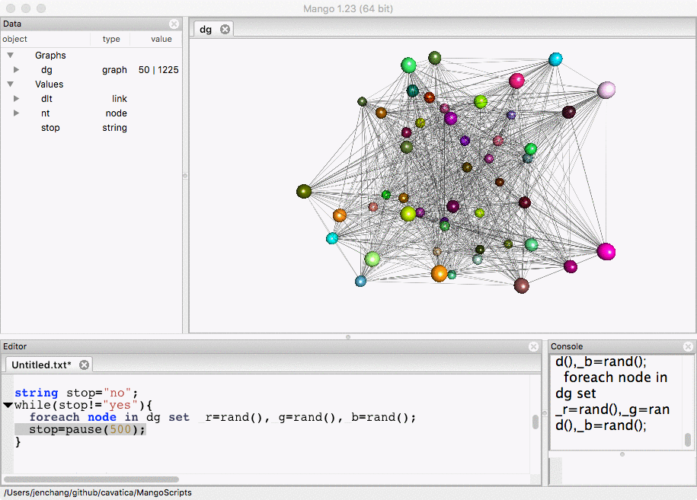Expand the dlt link entry
Image resolution: width=697 pixels, height=500 pixels.
point(16,99)
